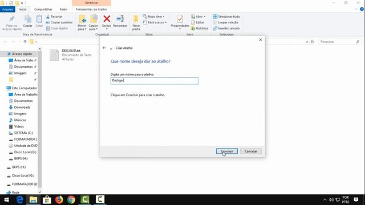Launch Microsoft Edge from taskbar
This screenshot has width=365, height=205.
point(20,200)
